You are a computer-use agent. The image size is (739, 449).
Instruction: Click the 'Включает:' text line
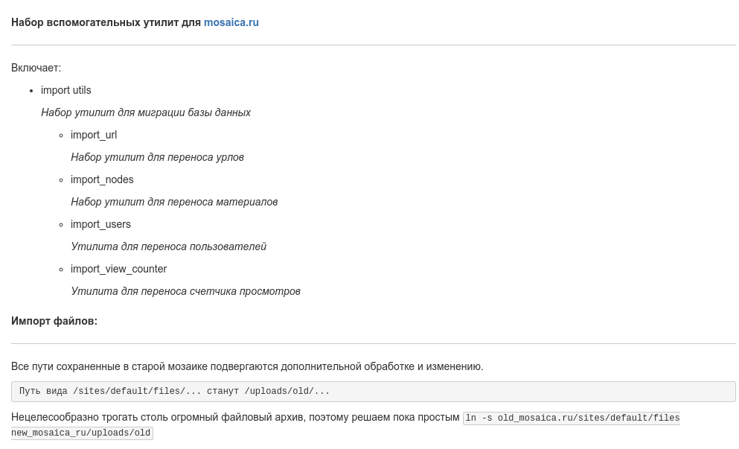(x=36, y=68)
